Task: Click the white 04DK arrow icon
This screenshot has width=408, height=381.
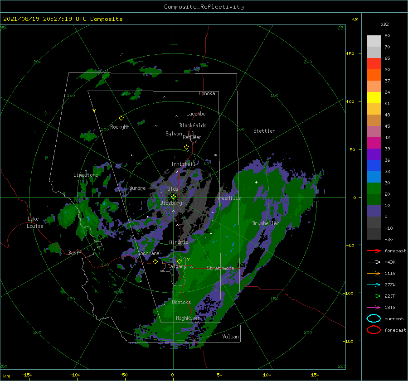Action: coord(374,262)
